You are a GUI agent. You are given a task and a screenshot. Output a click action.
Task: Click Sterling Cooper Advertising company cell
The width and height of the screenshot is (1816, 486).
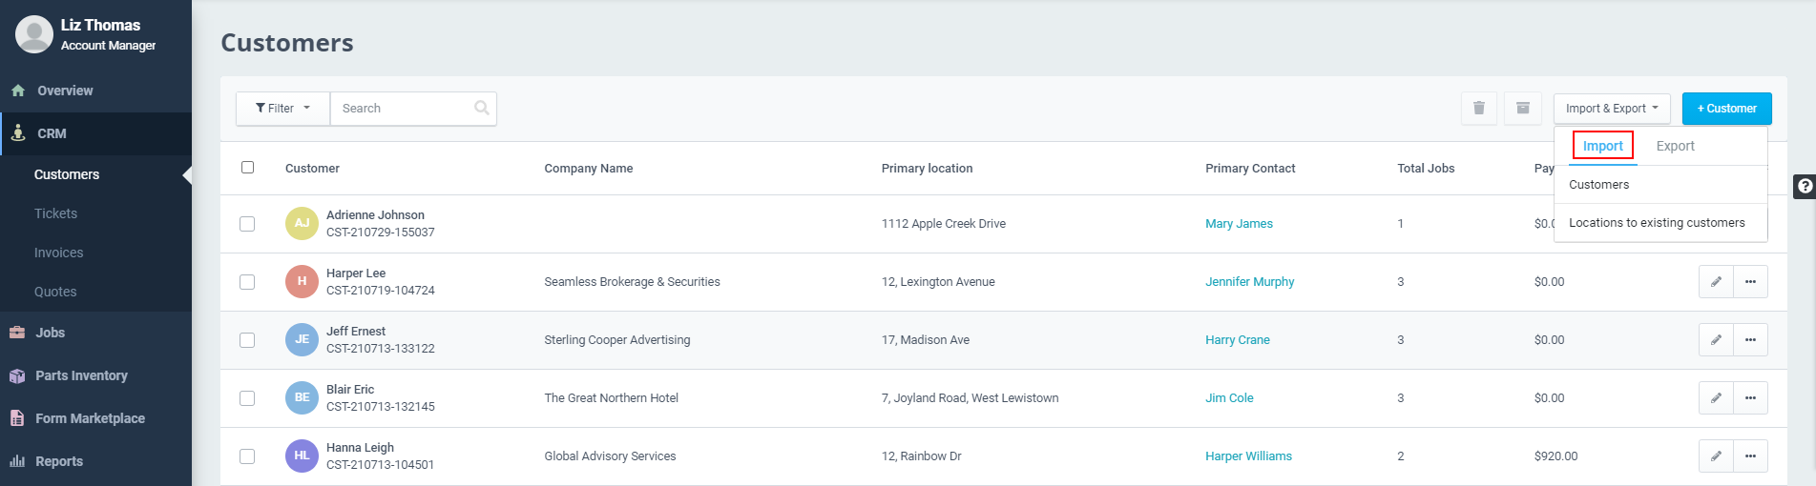(616, 340)
